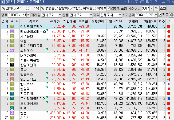Open font size 'T' icon in title bar
The width and height of the screenshot is (174, 120).
(x=152, y=2)
